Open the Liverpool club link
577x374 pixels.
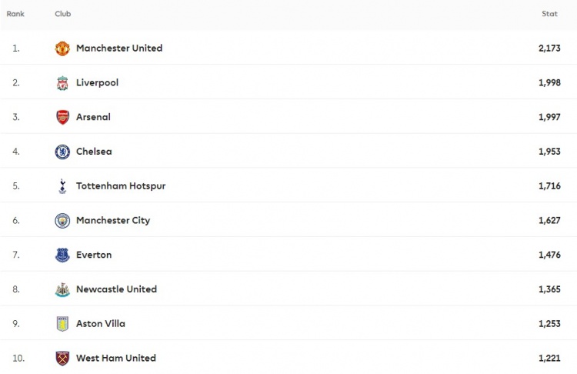click(97, 83)
